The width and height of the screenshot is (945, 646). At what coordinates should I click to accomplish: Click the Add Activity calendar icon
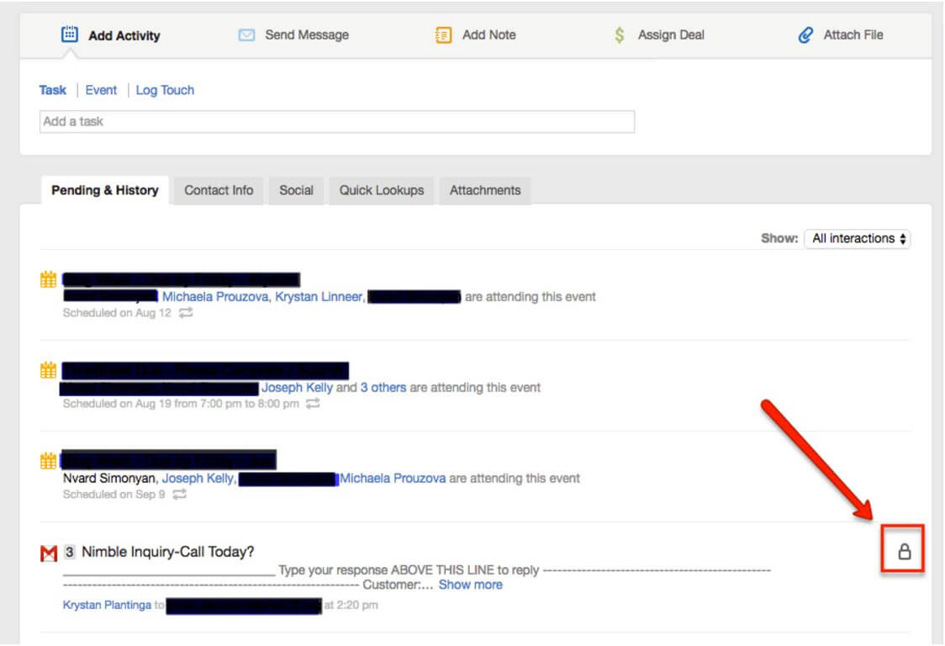click(x=70, y=35)
